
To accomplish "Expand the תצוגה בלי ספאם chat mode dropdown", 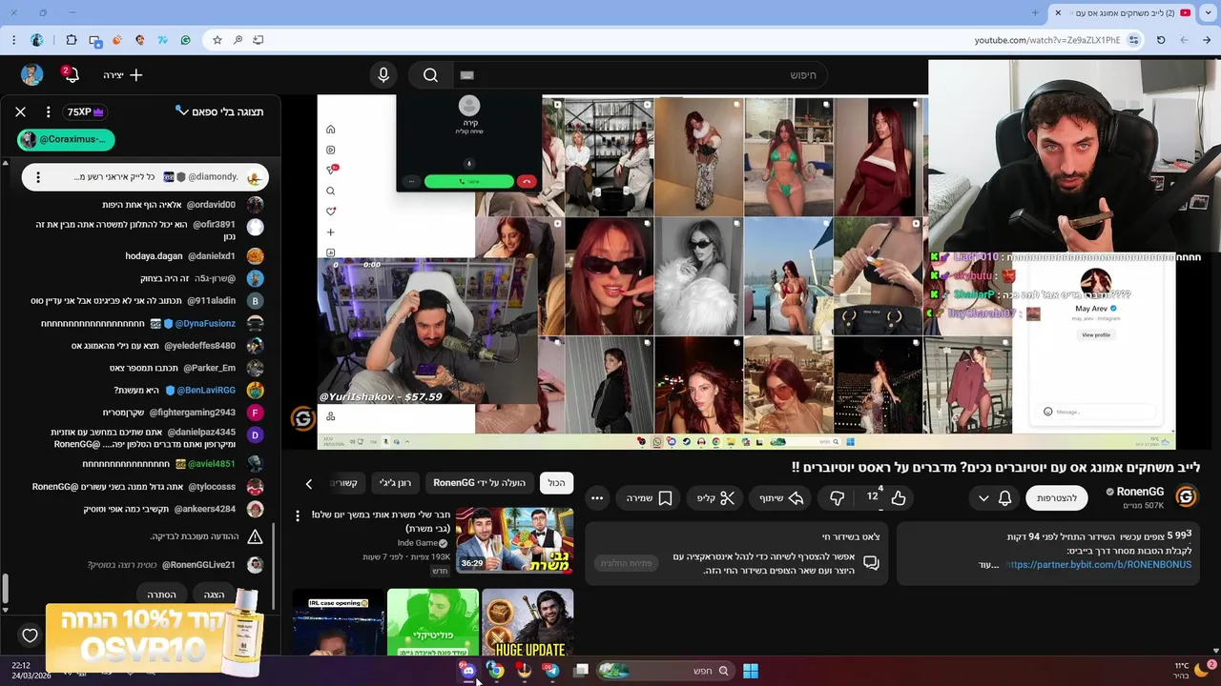I will tap(219, 111).
